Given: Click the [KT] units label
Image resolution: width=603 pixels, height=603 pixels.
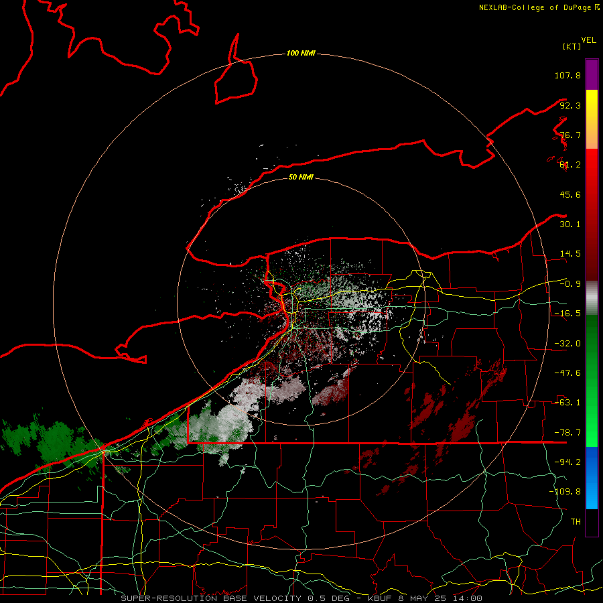Looking at the screenshot, I should (572, 46).
